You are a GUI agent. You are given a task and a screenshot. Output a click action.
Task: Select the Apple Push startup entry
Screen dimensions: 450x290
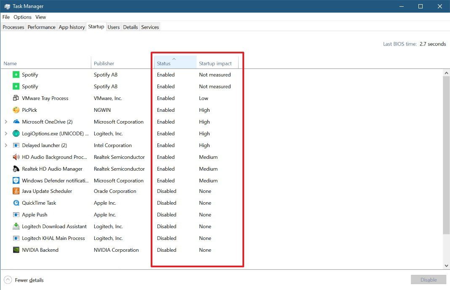pos(35,215)
